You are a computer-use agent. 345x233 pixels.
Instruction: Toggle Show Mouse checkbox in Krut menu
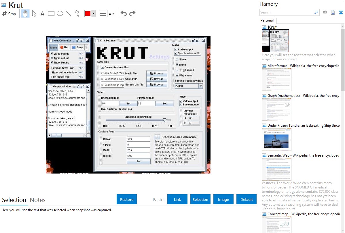(x=52, y=62)
